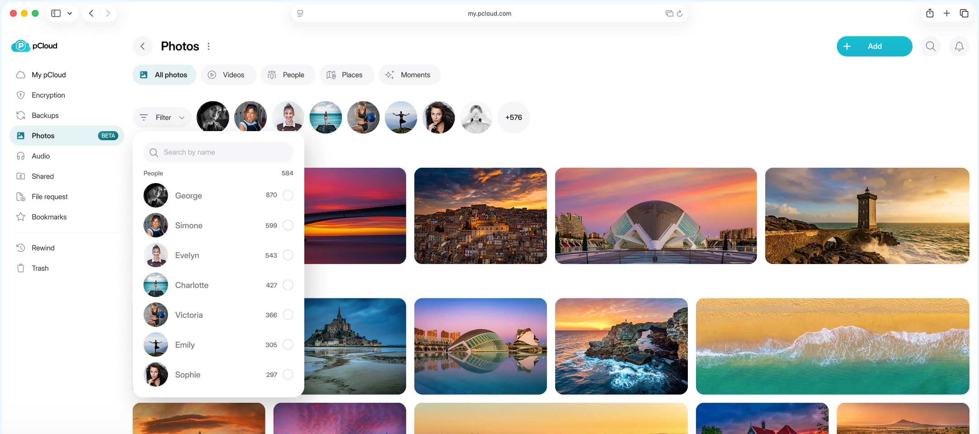Open the search magnifier icon at top right
Screen dimensions: 979x434
pos(931,46)
